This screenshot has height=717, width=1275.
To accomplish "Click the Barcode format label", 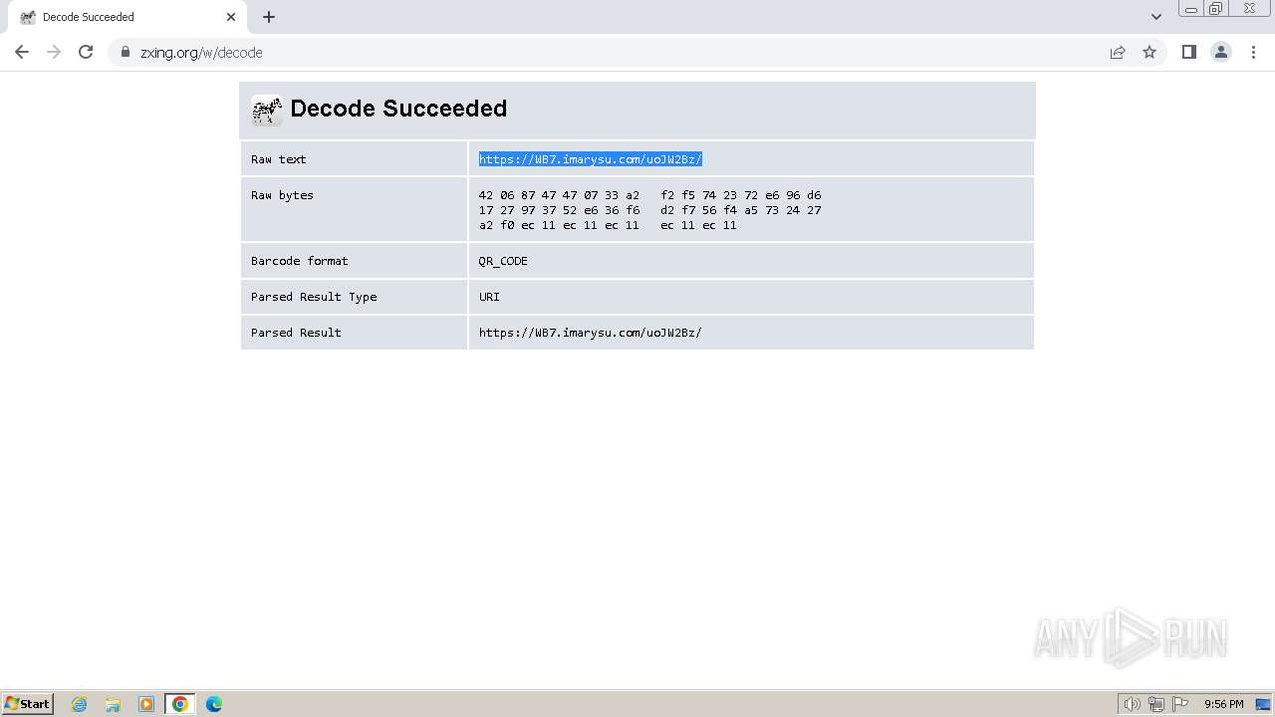I will [x=300, y=261].
